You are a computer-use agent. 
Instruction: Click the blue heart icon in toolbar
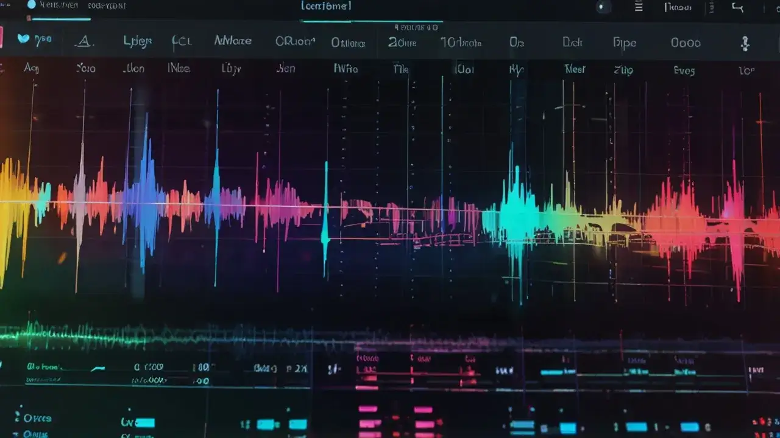[x=23, y=39]
